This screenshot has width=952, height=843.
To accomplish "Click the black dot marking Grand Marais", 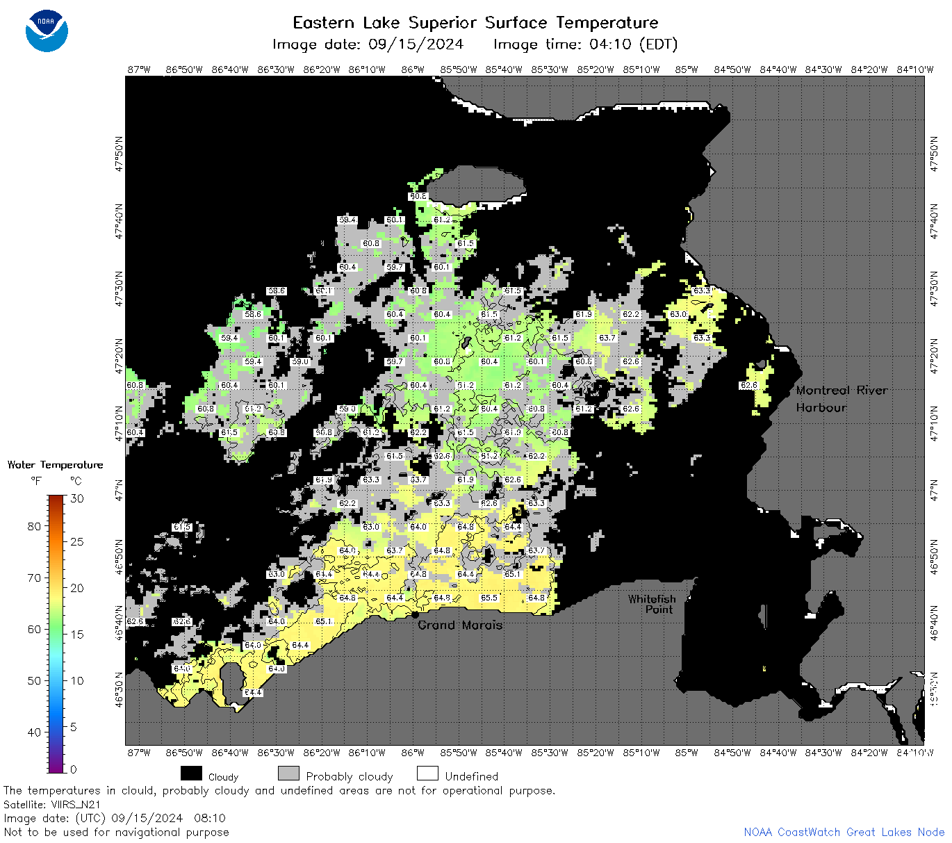I will [x=415, y=614].
